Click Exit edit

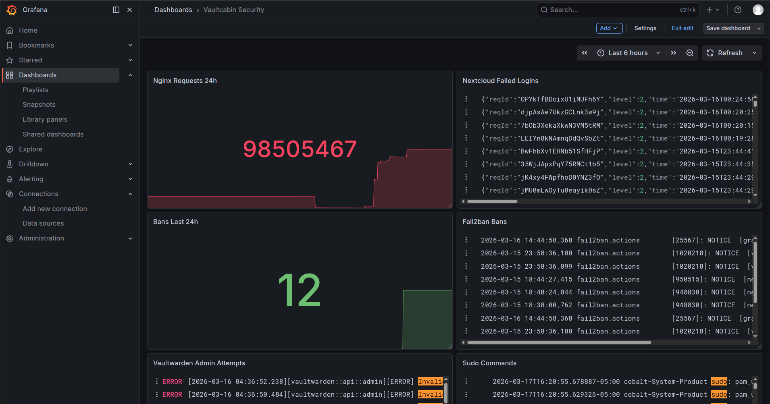683,28
